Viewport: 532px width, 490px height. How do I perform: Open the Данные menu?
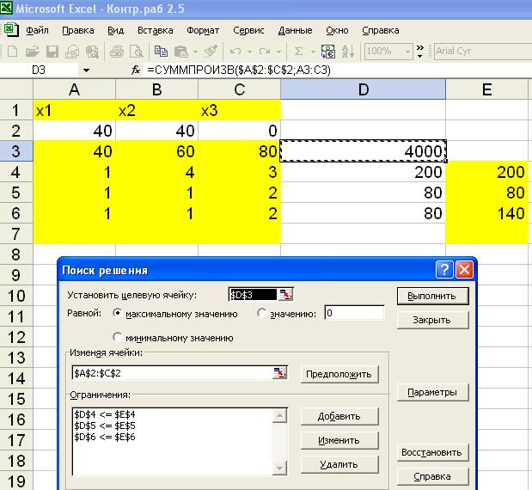[x=295, y=29]
